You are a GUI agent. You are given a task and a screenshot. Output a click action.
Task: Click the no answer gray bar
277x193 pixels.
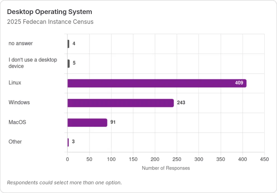coord(68,44)
